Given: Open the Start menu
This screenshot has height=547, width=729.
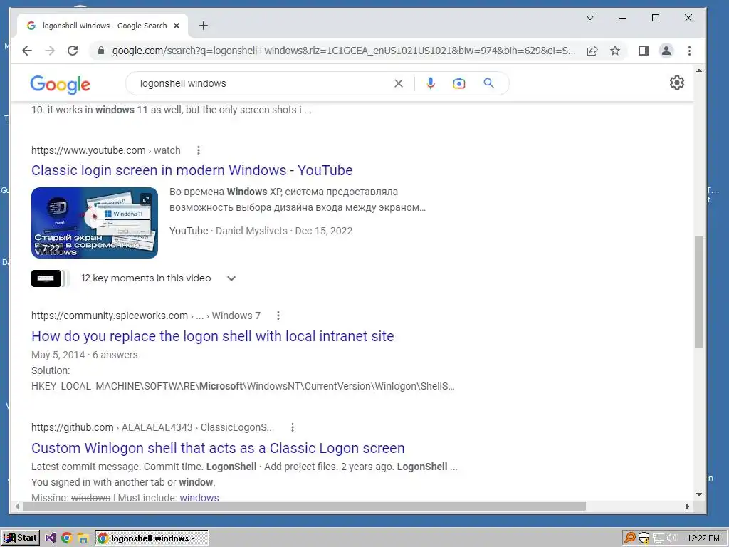Looking at the screenshot, I should (21, 538).
